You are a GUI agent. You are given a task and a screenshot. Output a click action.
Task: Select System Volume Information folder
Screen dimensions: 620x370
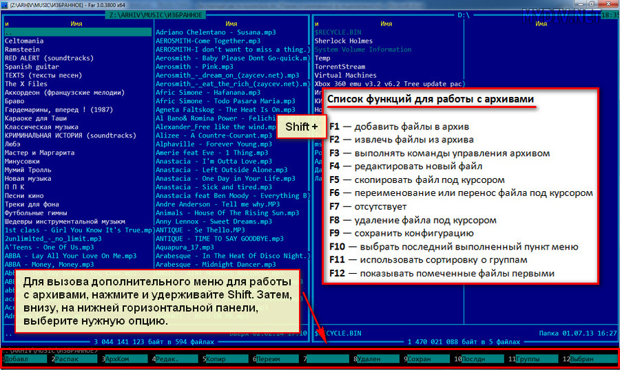click(363, 50)
